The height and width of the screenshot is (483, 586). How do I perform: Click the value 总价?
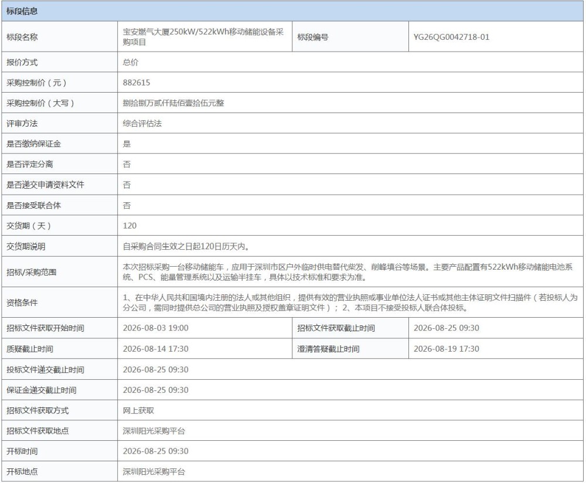(x=131, y=63)
